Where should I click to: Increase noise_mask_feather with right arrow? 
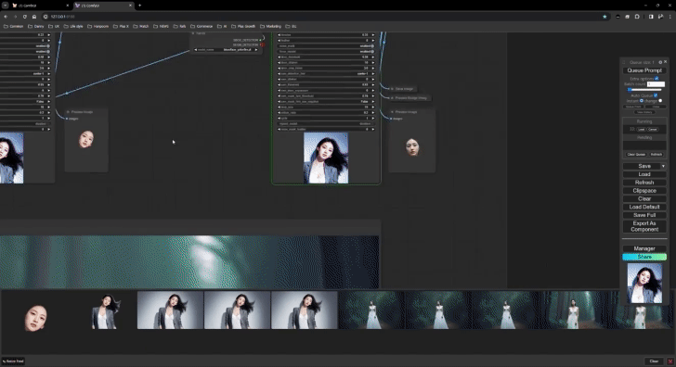click(x=373, y=129)
